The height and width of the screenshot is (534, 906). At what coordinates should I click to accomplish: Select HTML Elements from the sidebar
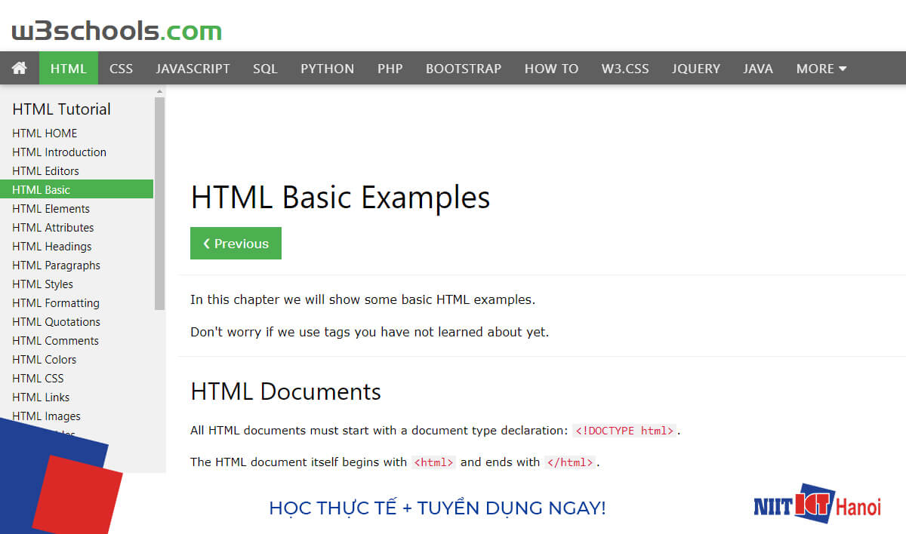point(51,208)
